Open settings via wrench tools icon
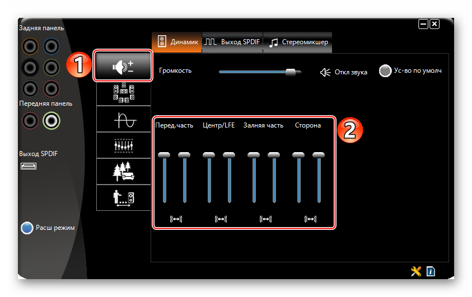 415,271
